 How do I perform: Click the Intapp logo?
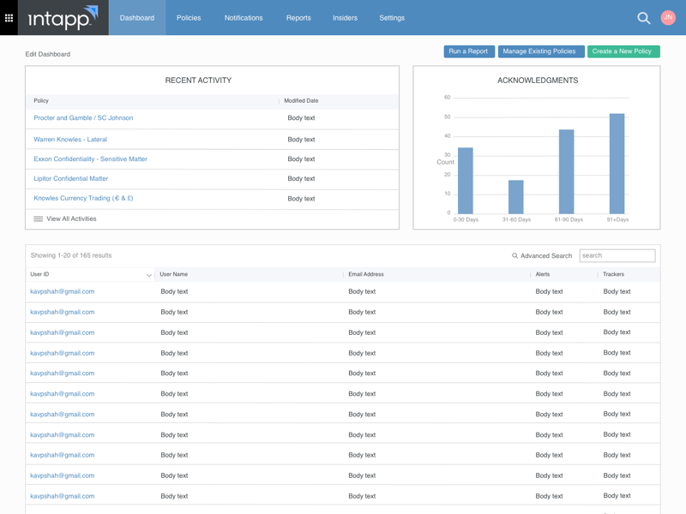click(x=63, y=17)
